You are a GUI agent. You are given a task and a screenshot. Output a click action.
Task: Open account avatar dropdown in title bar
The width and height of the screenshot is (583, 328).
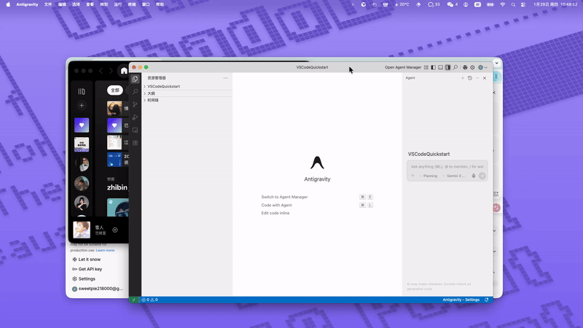(482, 67)
